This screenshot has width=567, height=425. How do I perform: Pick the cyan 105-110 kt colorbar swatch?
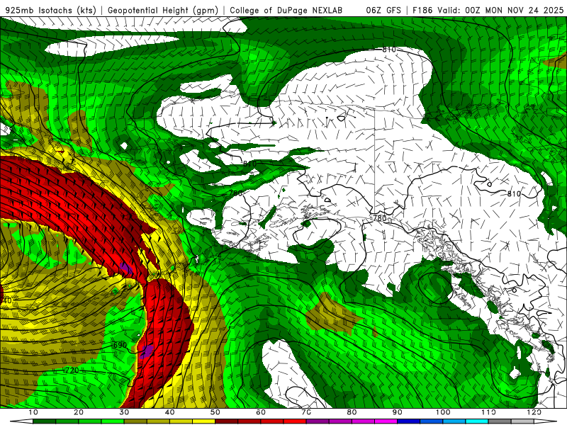[477, 421]
